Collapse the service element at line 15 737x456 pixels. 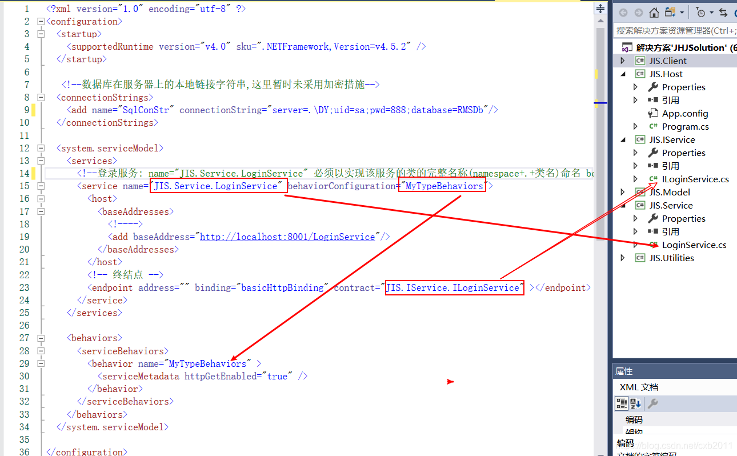[41, 186]
